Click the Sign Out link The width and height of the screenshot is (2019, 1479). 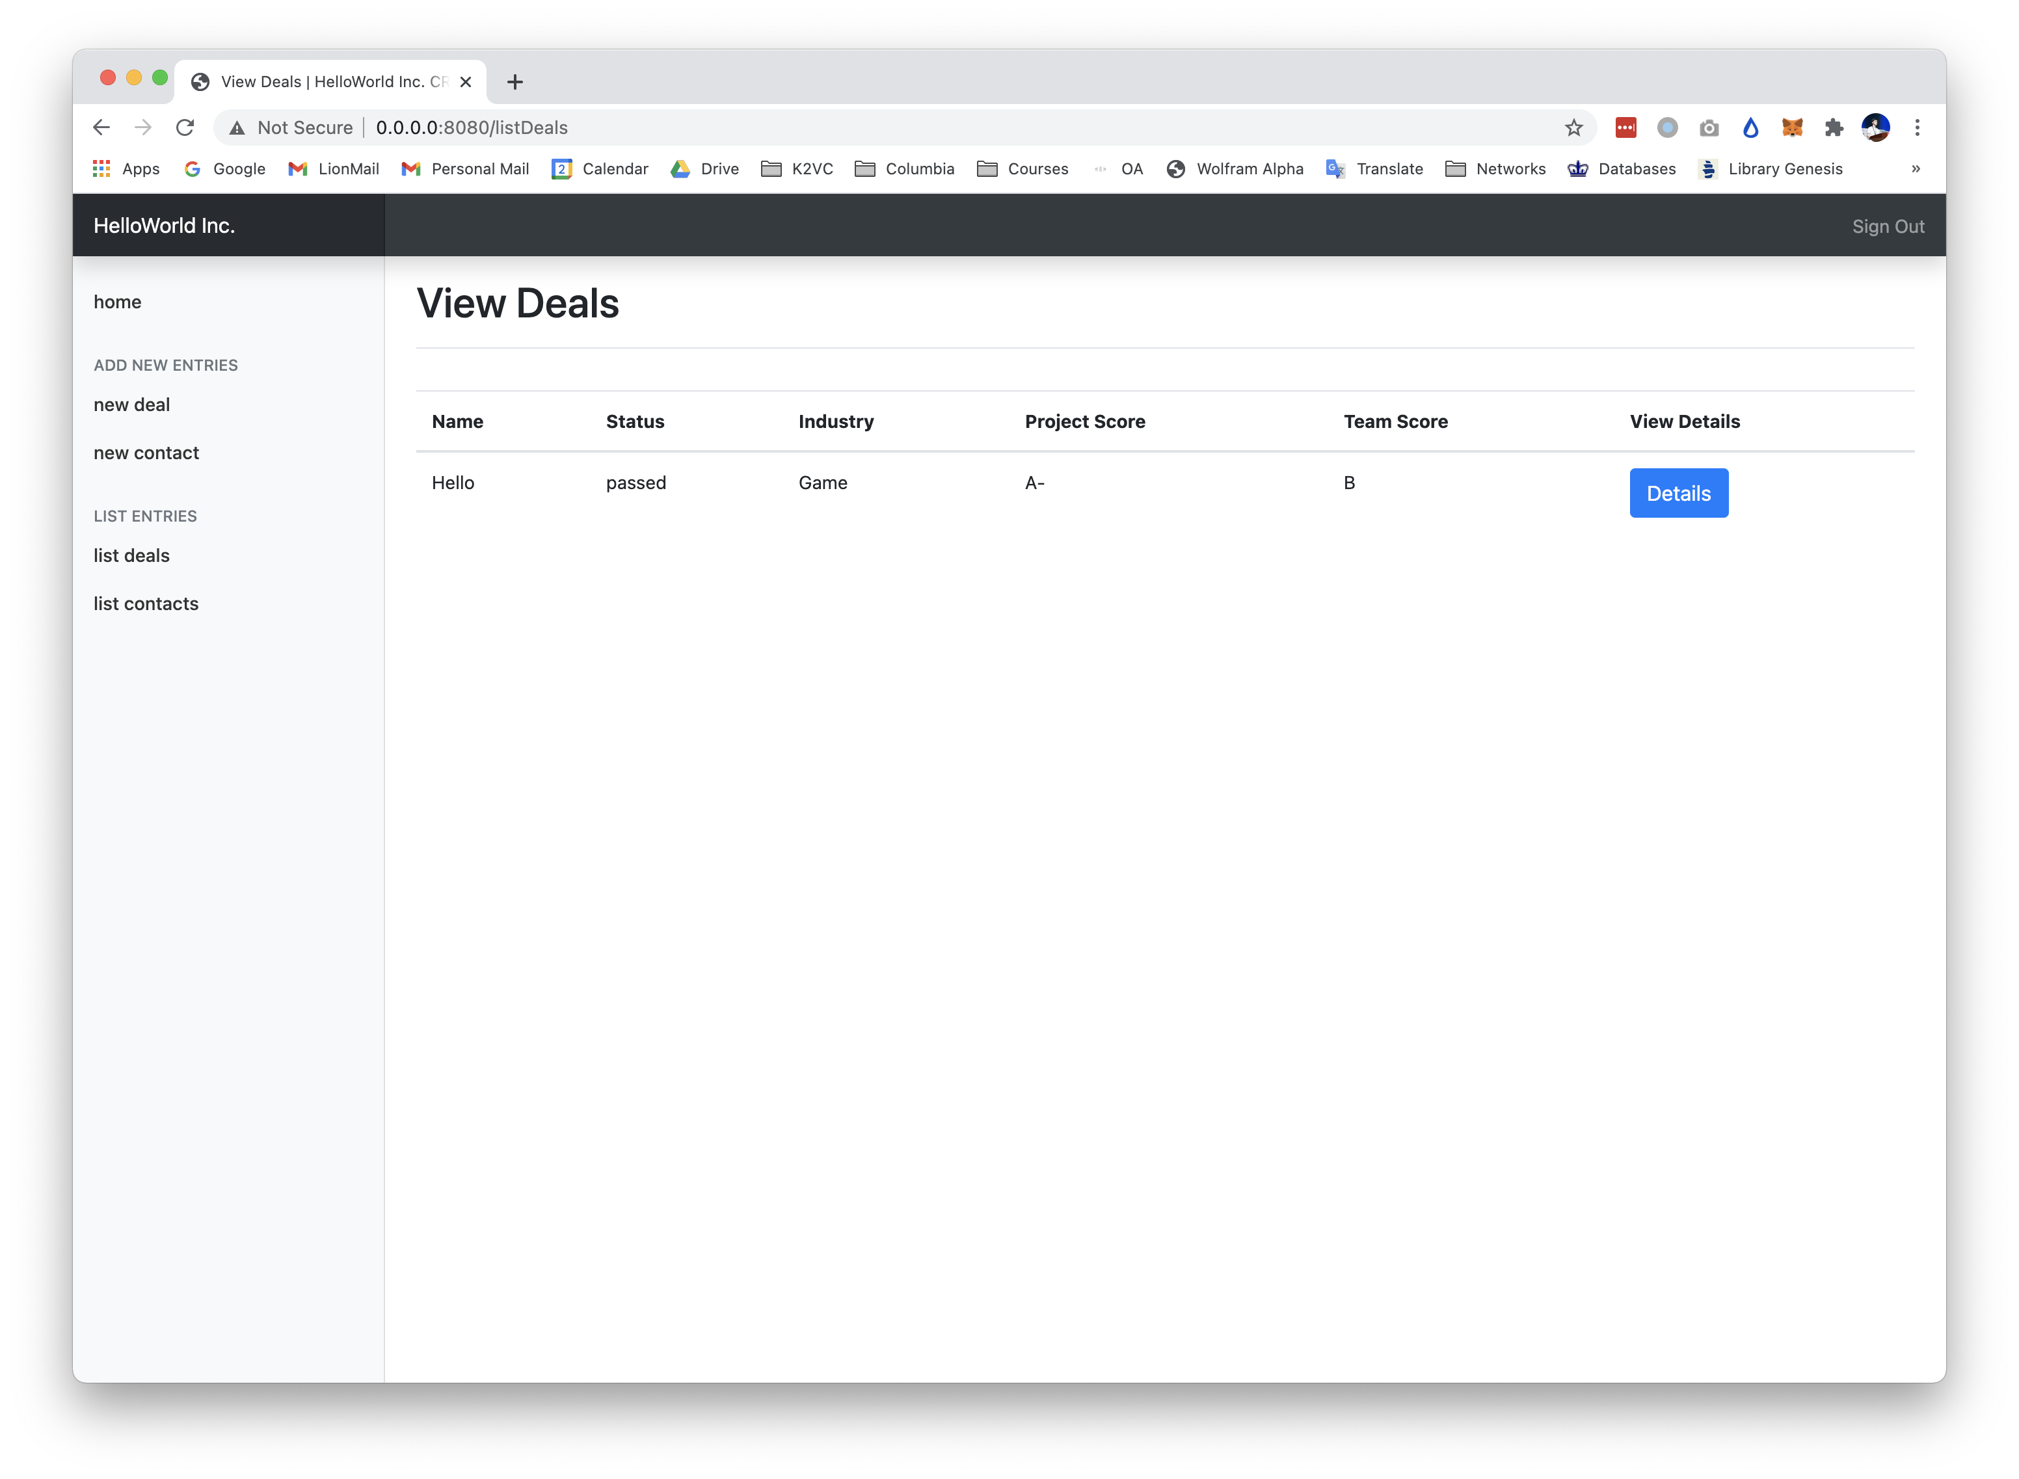1888,226
